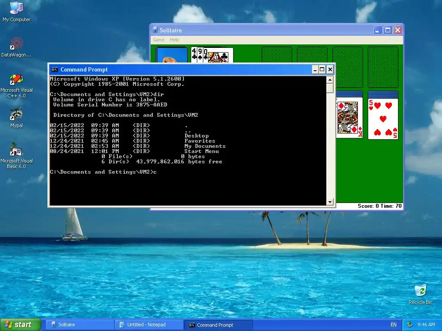
Task: Click the EN language indicator
Action: [394, 325]
